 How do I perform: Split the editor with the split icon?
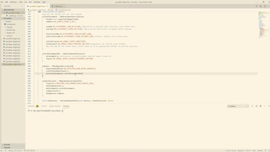pyautogui.click(x=265, y=6)
